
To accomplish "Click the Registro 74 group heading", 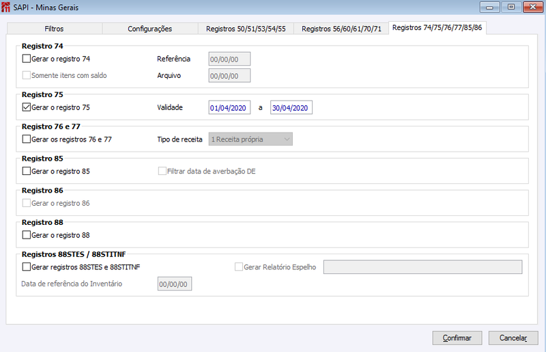I will [x=42, y=46].
